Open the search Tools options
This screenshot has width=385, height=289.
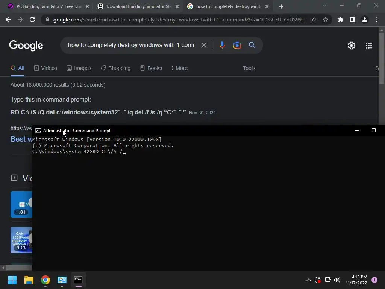pos(249,68)
